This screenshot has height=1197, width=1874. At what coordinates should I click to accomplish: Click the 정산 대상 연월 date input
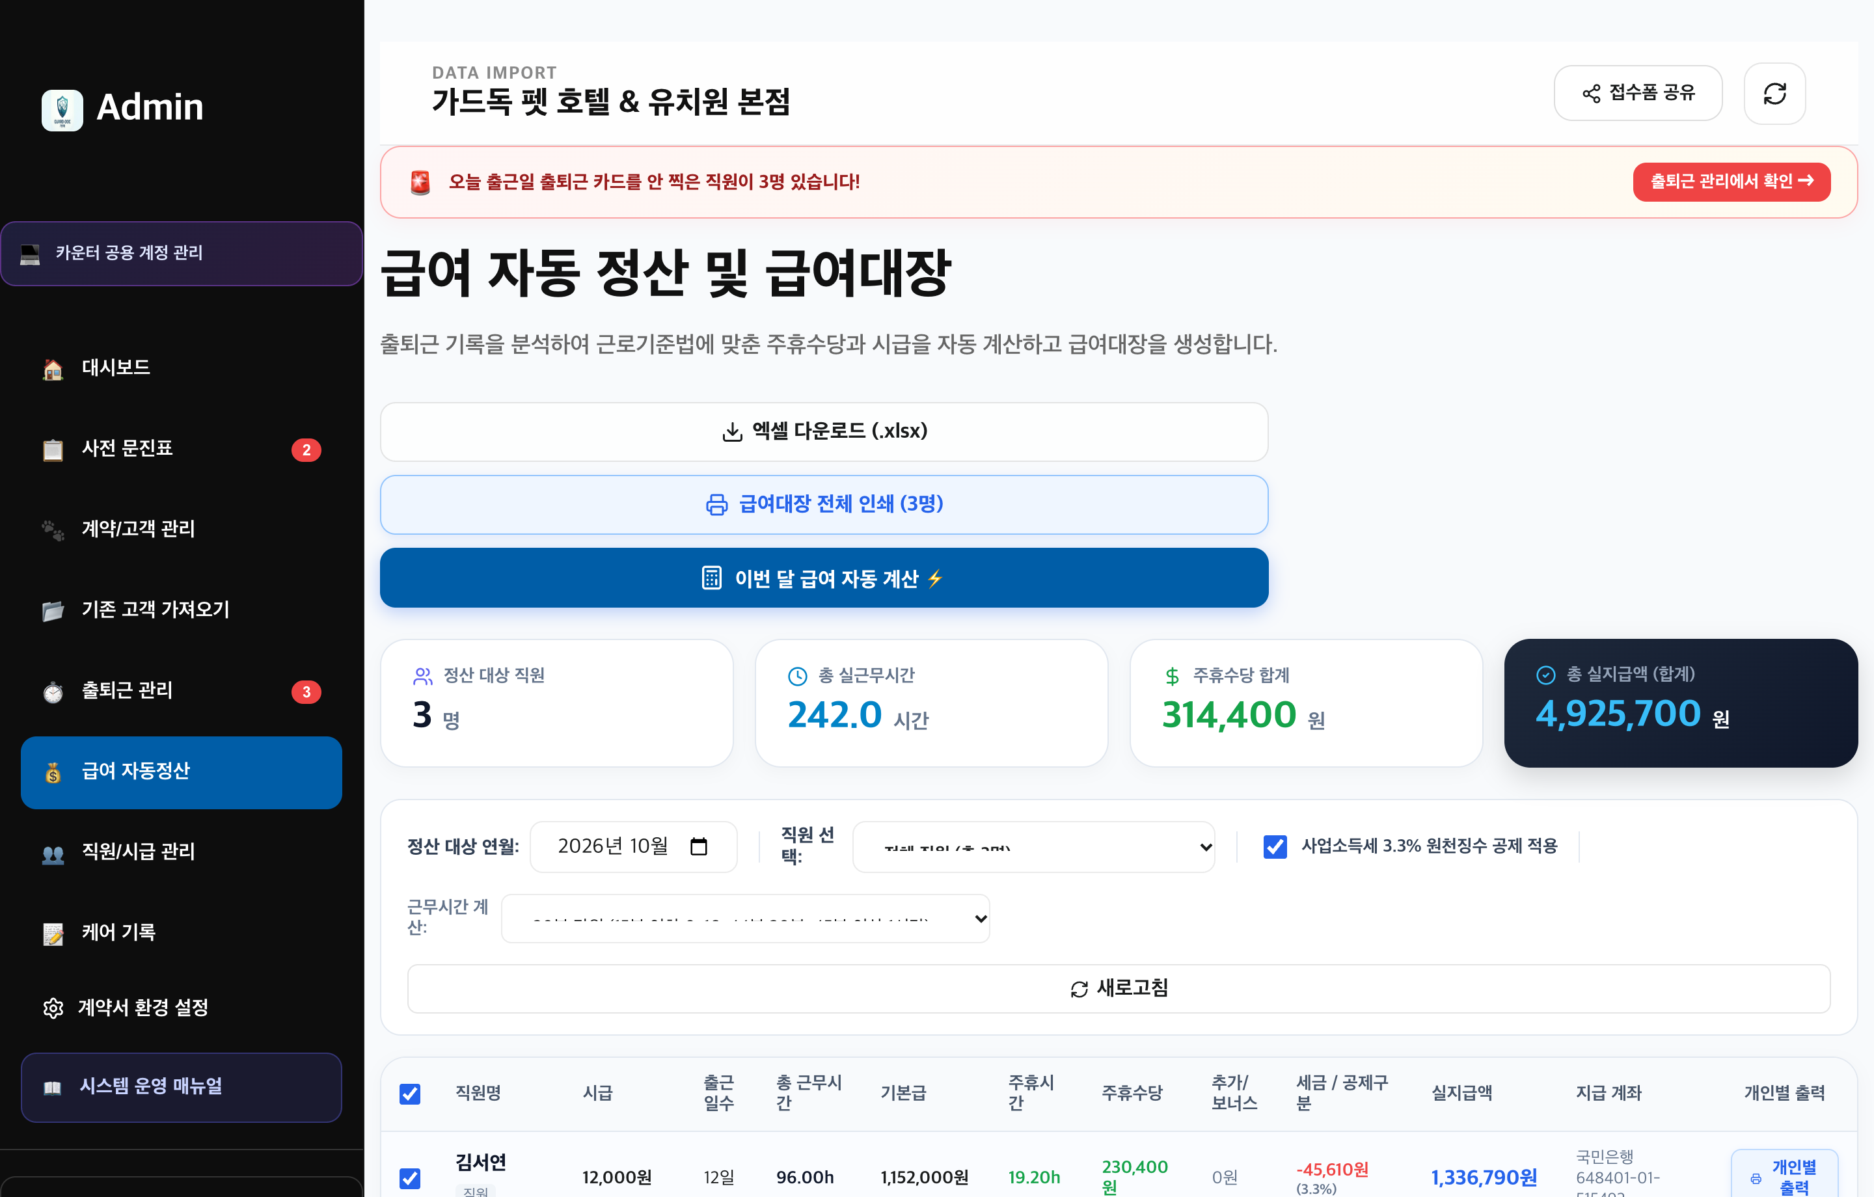[x=632, y=847]
